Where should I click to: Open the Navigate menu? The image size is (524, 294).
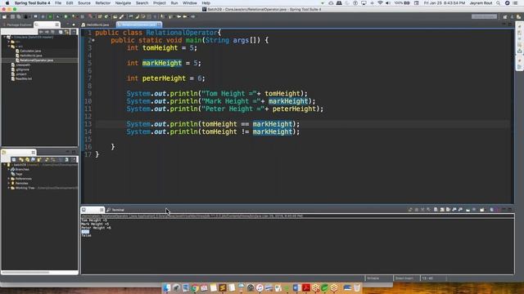coord(123,3)
